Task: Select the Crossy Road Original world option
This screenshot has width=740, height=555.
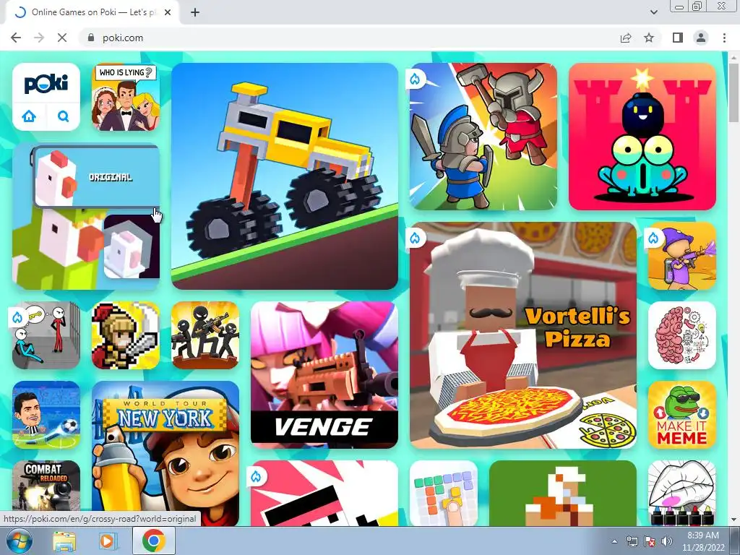Action: tap(97, 177)
